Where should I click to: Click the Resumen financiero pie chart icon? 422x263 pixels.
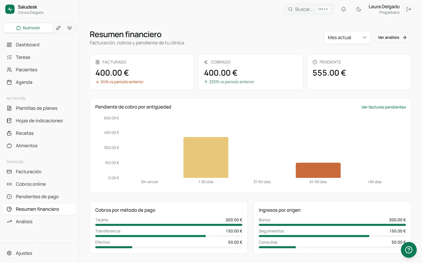tap(9, 209)
